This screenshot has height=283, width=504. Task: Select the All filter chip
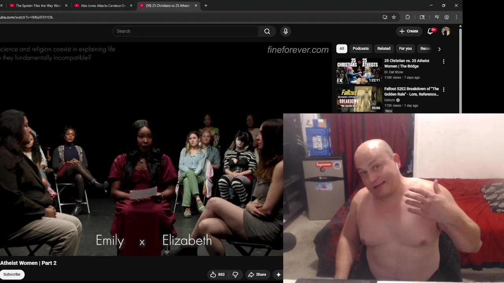click(342, 49)
